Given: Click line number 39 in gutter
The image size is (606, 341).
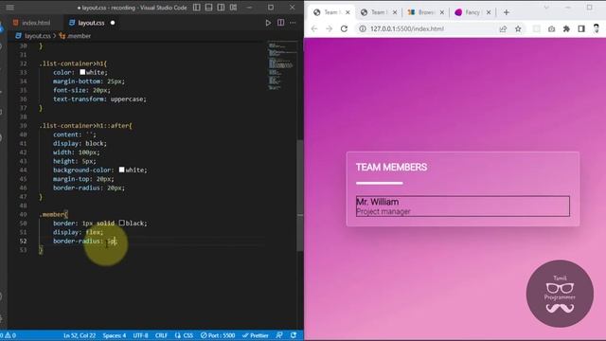Looking at the screenshot, I should (x=23, y=126).
